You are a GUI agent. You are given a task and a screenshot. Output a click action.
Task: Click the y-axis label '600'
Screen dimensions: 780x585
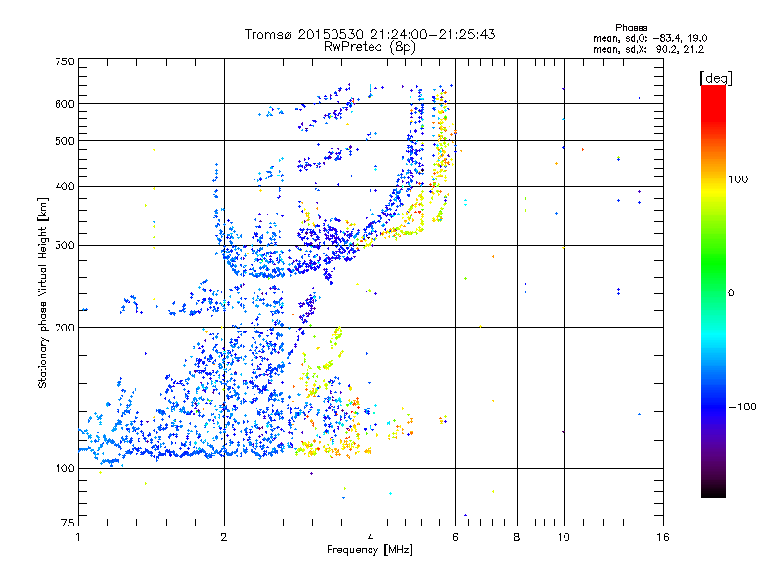[x=65, y=104]
